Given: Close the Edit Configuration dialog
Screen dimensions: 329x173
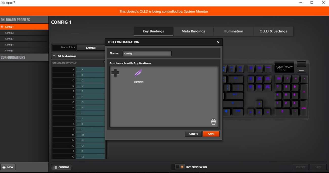Looking at the screenshot, I should tap(218, 42).
